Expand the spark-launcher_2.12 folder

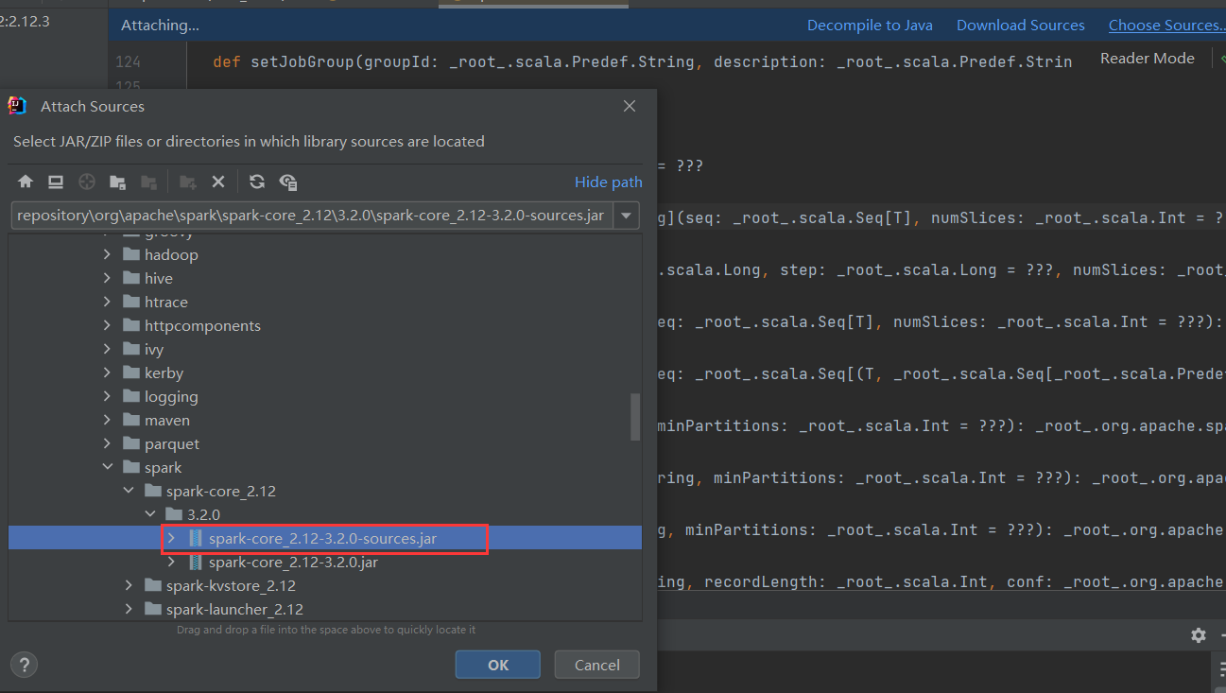129,609
